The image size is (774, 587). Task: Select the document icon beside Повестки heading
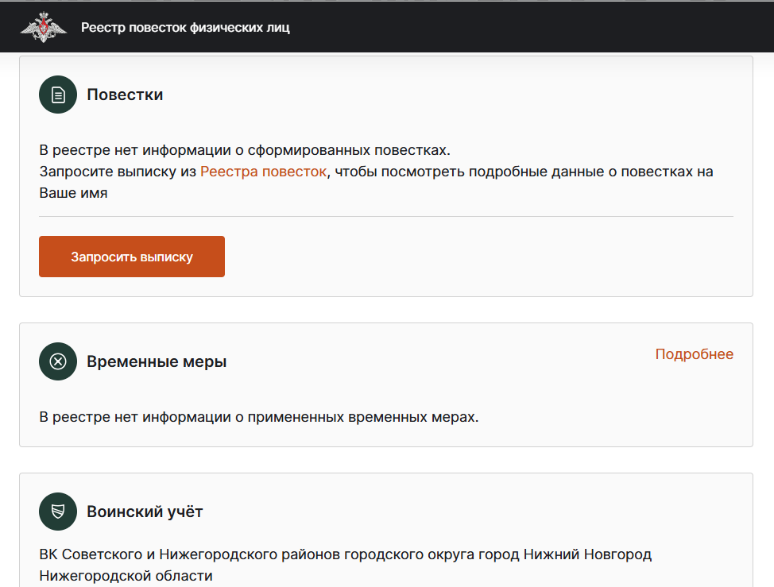(x=57, y=94)
